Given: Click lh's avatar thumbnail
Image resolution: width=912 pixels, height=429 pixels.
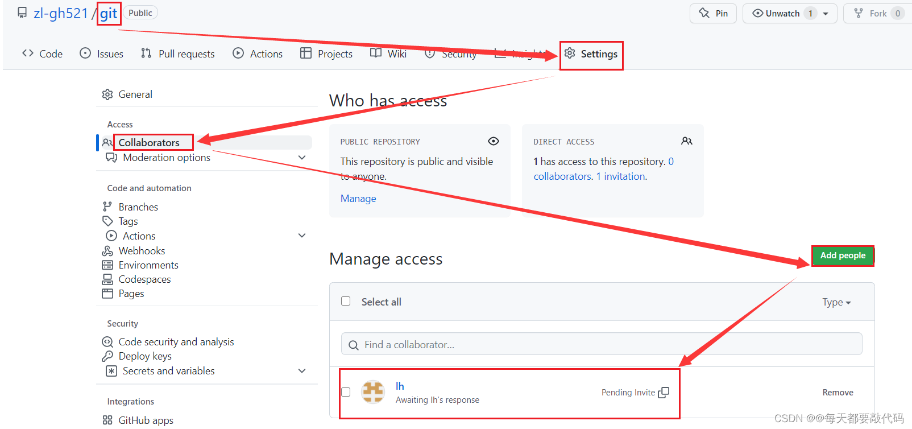Looking at the screenshot, I should point(373,392).
